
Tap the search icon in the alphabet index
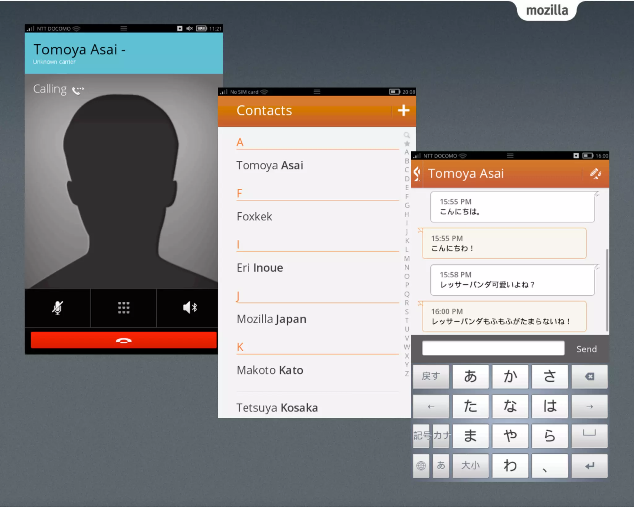coord(407,135)
